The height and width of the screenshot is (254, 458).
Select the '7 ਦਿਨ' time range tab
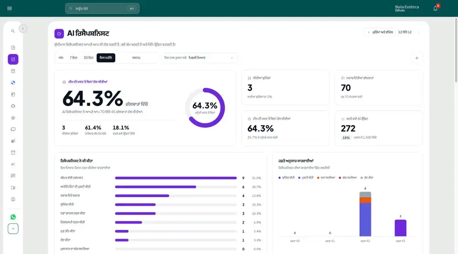pyautogui.click(x=73, y=58)
